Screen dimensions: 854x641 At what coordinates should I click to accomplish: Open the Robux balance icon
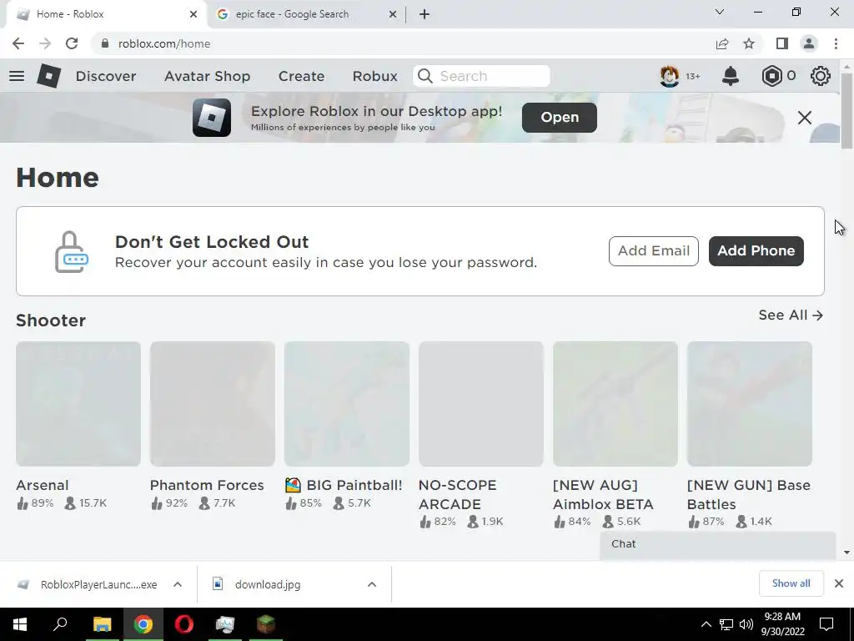click(x=771, y=76)
